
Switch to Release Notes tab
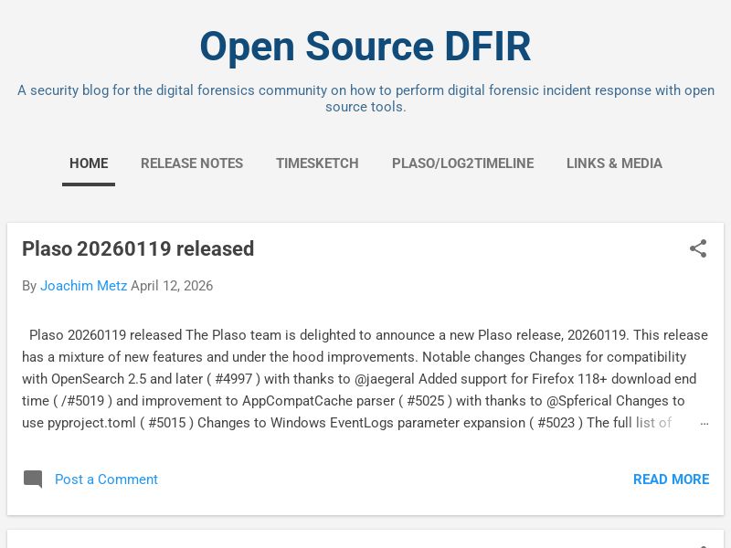tap(192, 163)
